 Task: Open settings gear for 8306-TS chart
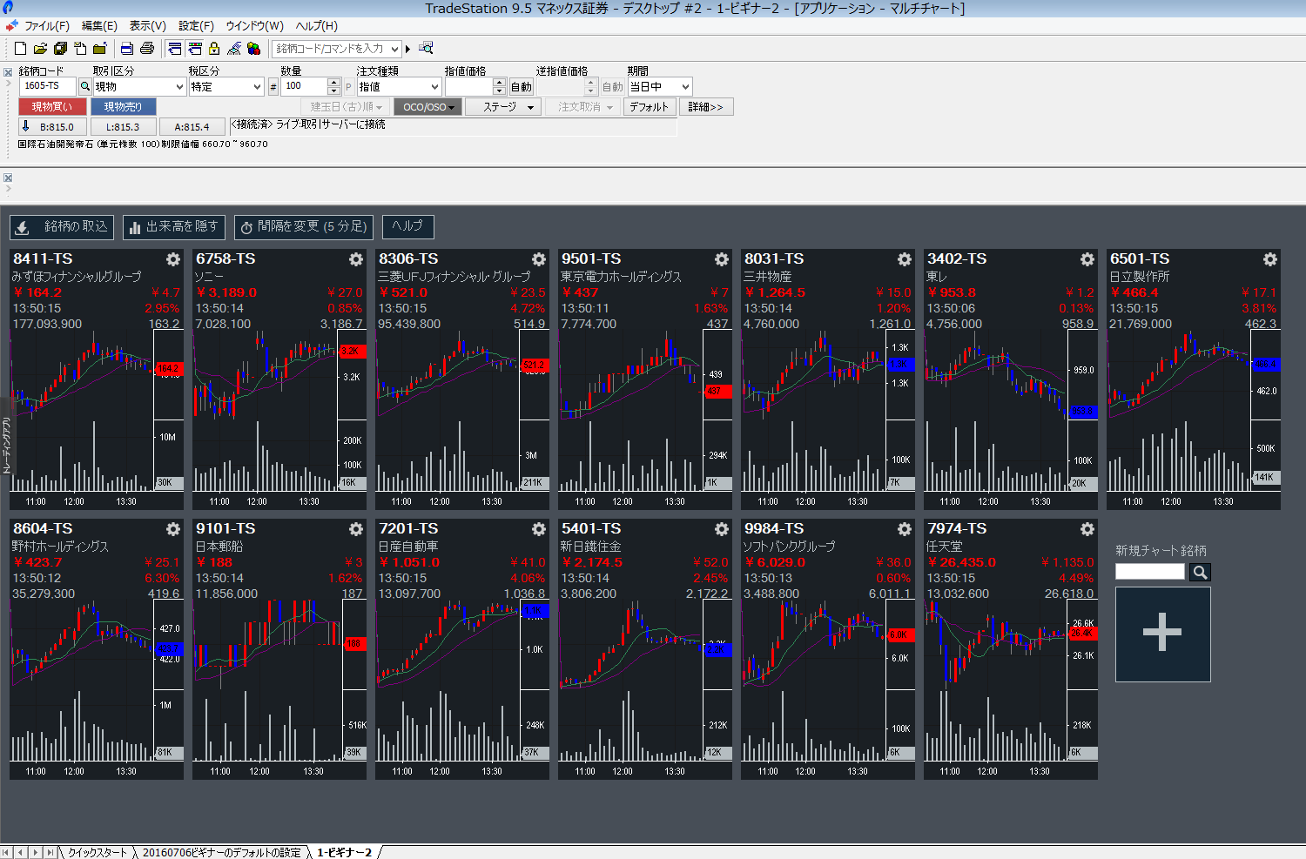(x=539, y=259)
